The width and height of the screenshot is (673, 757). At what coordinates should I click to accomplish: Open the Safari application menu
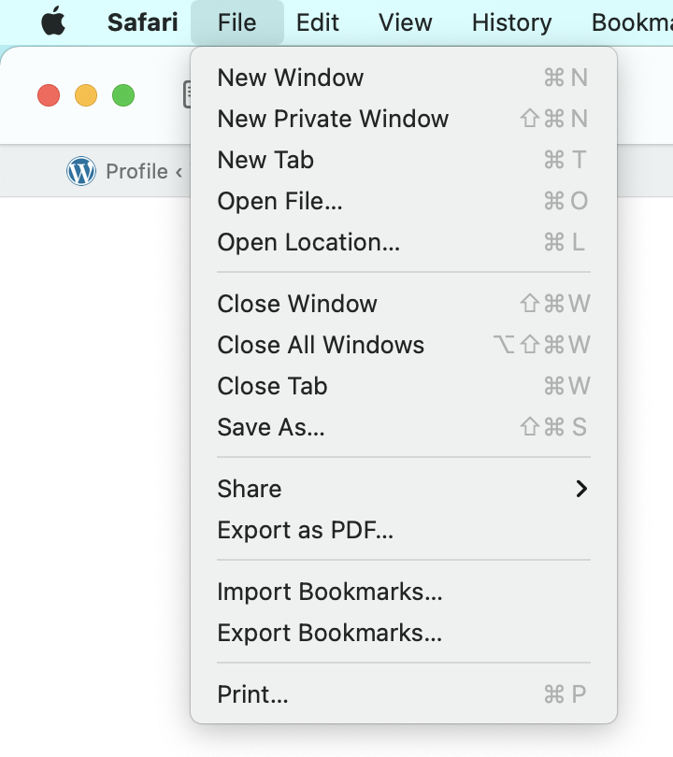click(142, 22)
